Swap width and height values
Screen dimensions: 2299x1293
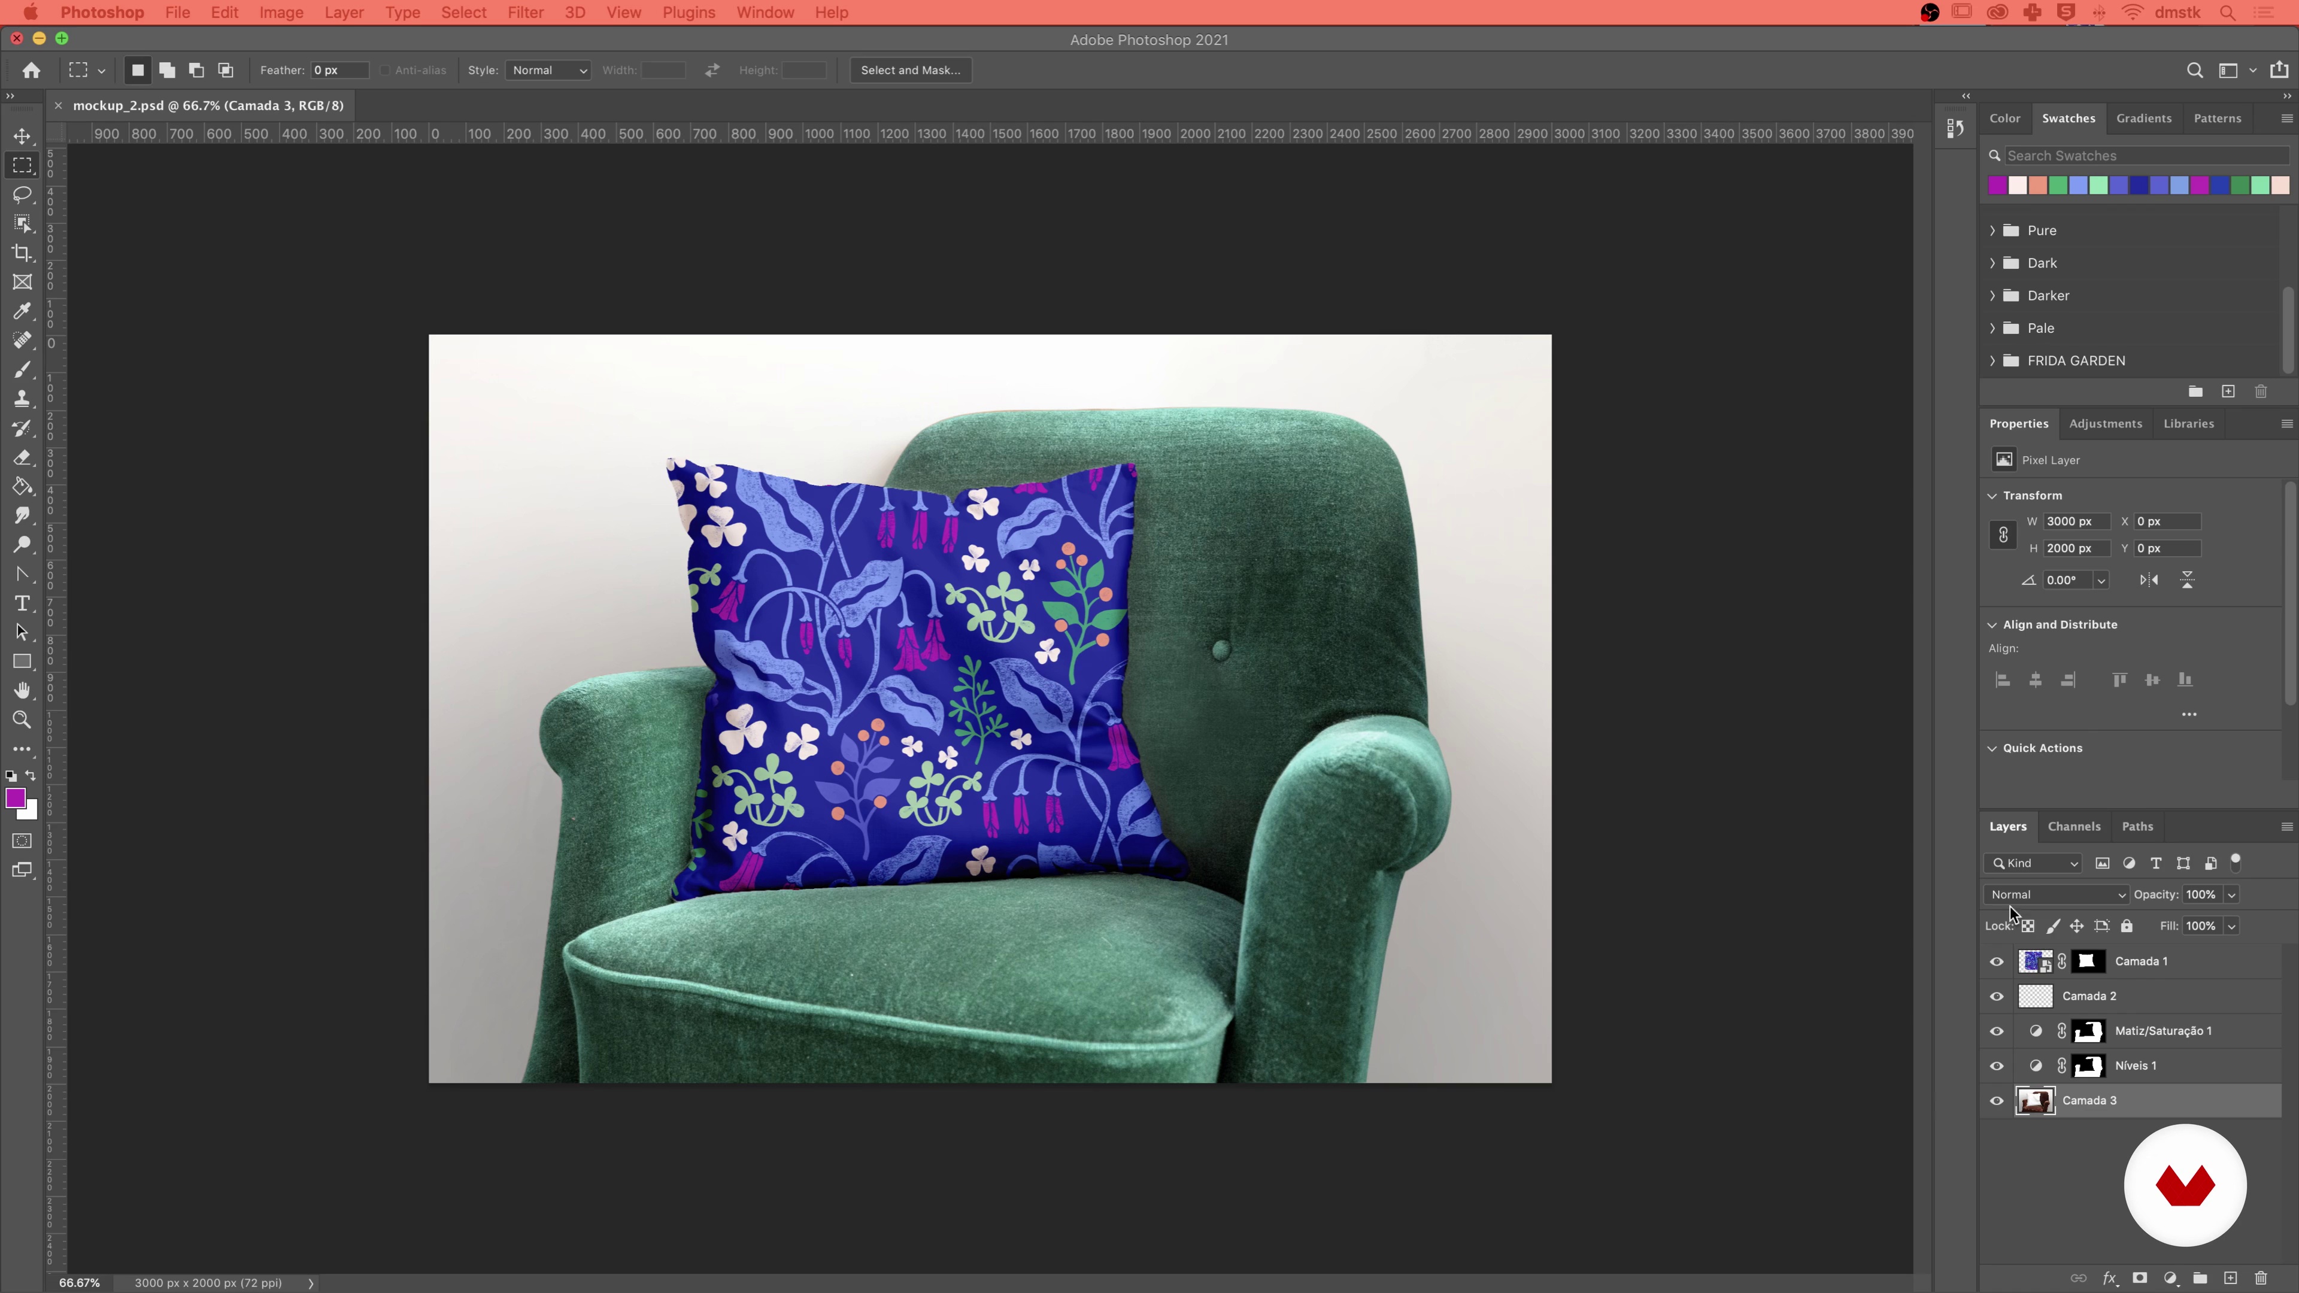pos(712,71)
